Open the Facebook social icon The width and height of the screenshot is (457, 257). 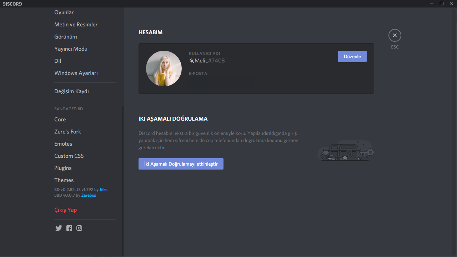(x=69, y=228)
